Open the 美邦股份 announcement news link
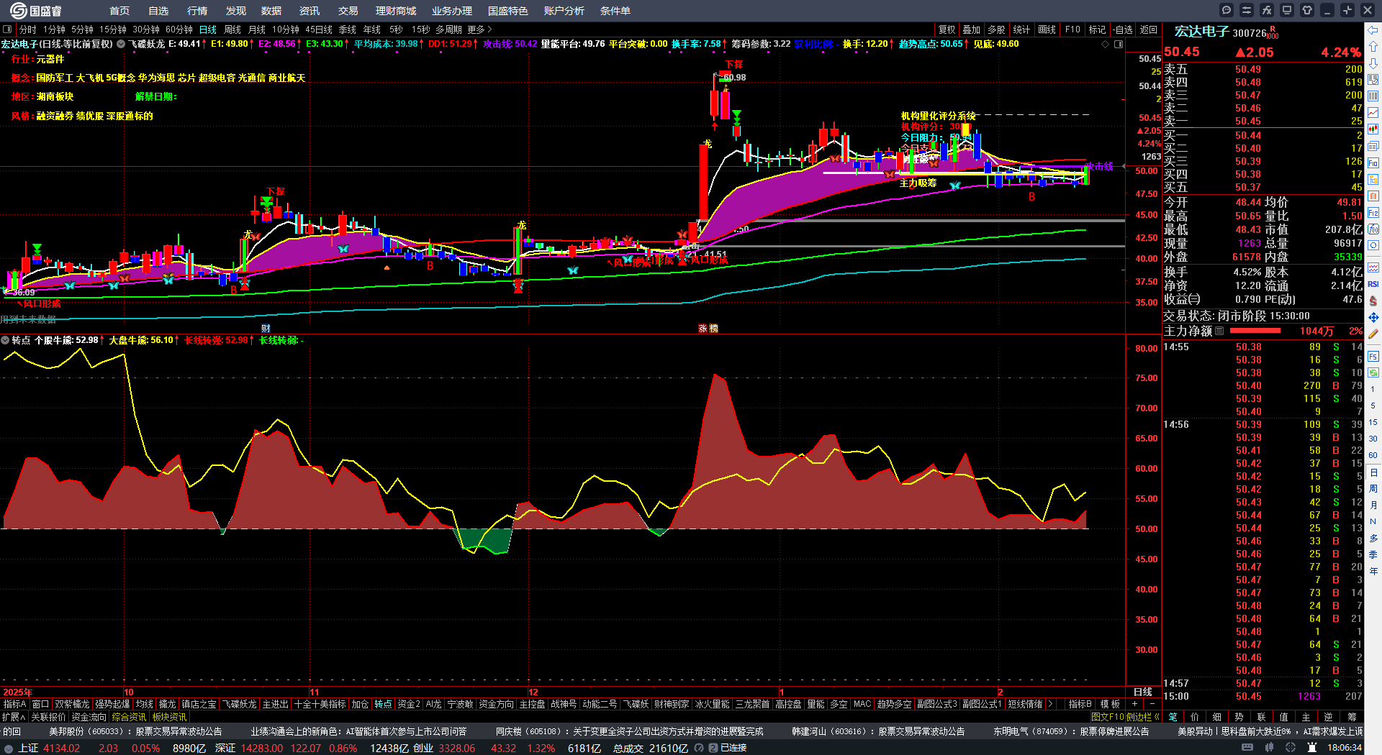This screenshot has height=755, width=1382. coord(135,731)
